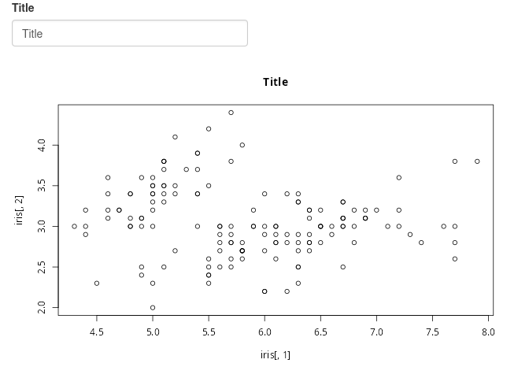Click the bold Title label above the input
The image size is (529, 378).
pyautogui.click(x=23, y=8)
